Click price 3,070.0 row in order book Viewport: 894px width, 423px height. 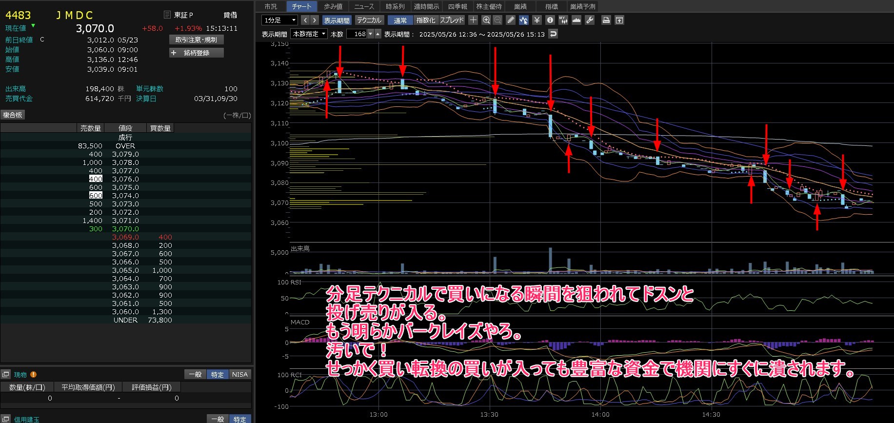pyautogui.click(x=125, y=229)
